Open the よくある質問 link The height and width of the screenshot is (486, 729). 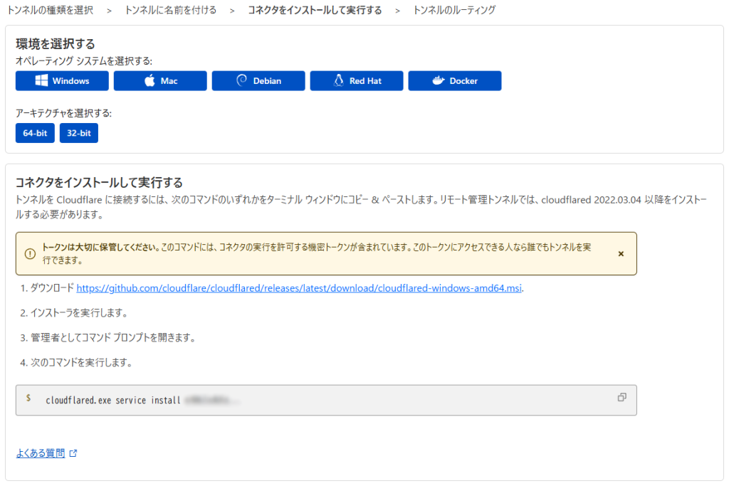[41, 453]
